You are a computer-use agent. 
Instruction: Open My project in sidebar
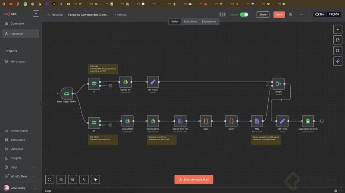tap(18, 62)
